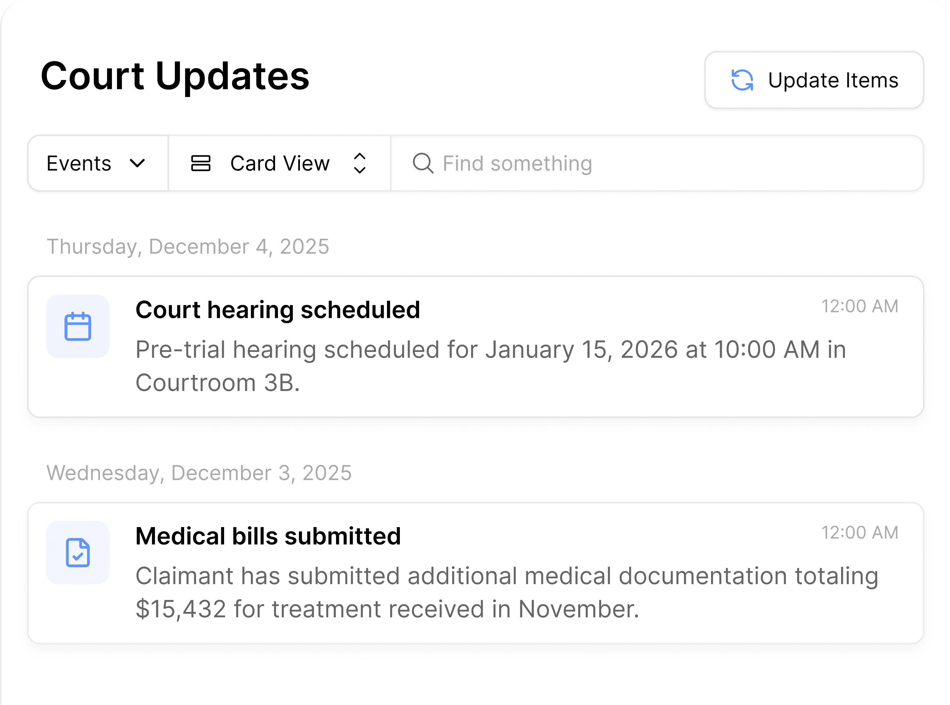950x705 pixels.
Task: Focus the Find something search field
Action: click(640, 163)
